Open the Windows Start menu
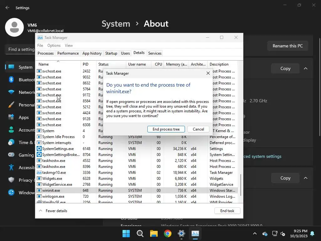 (x=126, y=233)
